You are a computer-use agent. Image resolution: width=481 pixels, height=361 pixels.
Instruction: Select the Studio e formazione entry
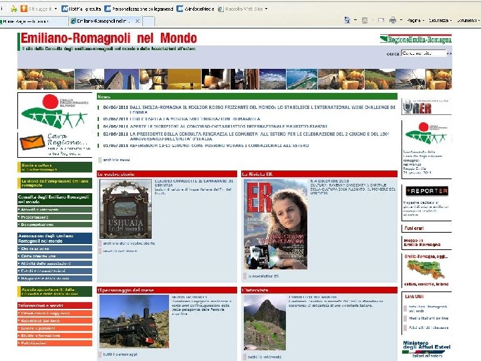pyautogui.click(x=55, y=336)
